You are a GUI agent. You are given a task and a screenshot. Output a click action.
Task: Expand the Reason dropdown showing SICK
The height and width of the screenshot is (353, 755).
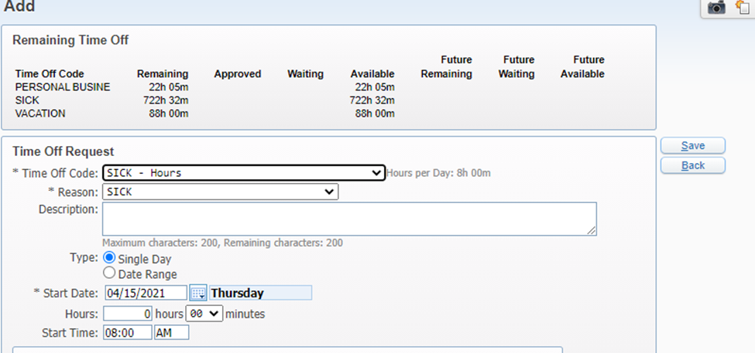[x=221, y=192]
